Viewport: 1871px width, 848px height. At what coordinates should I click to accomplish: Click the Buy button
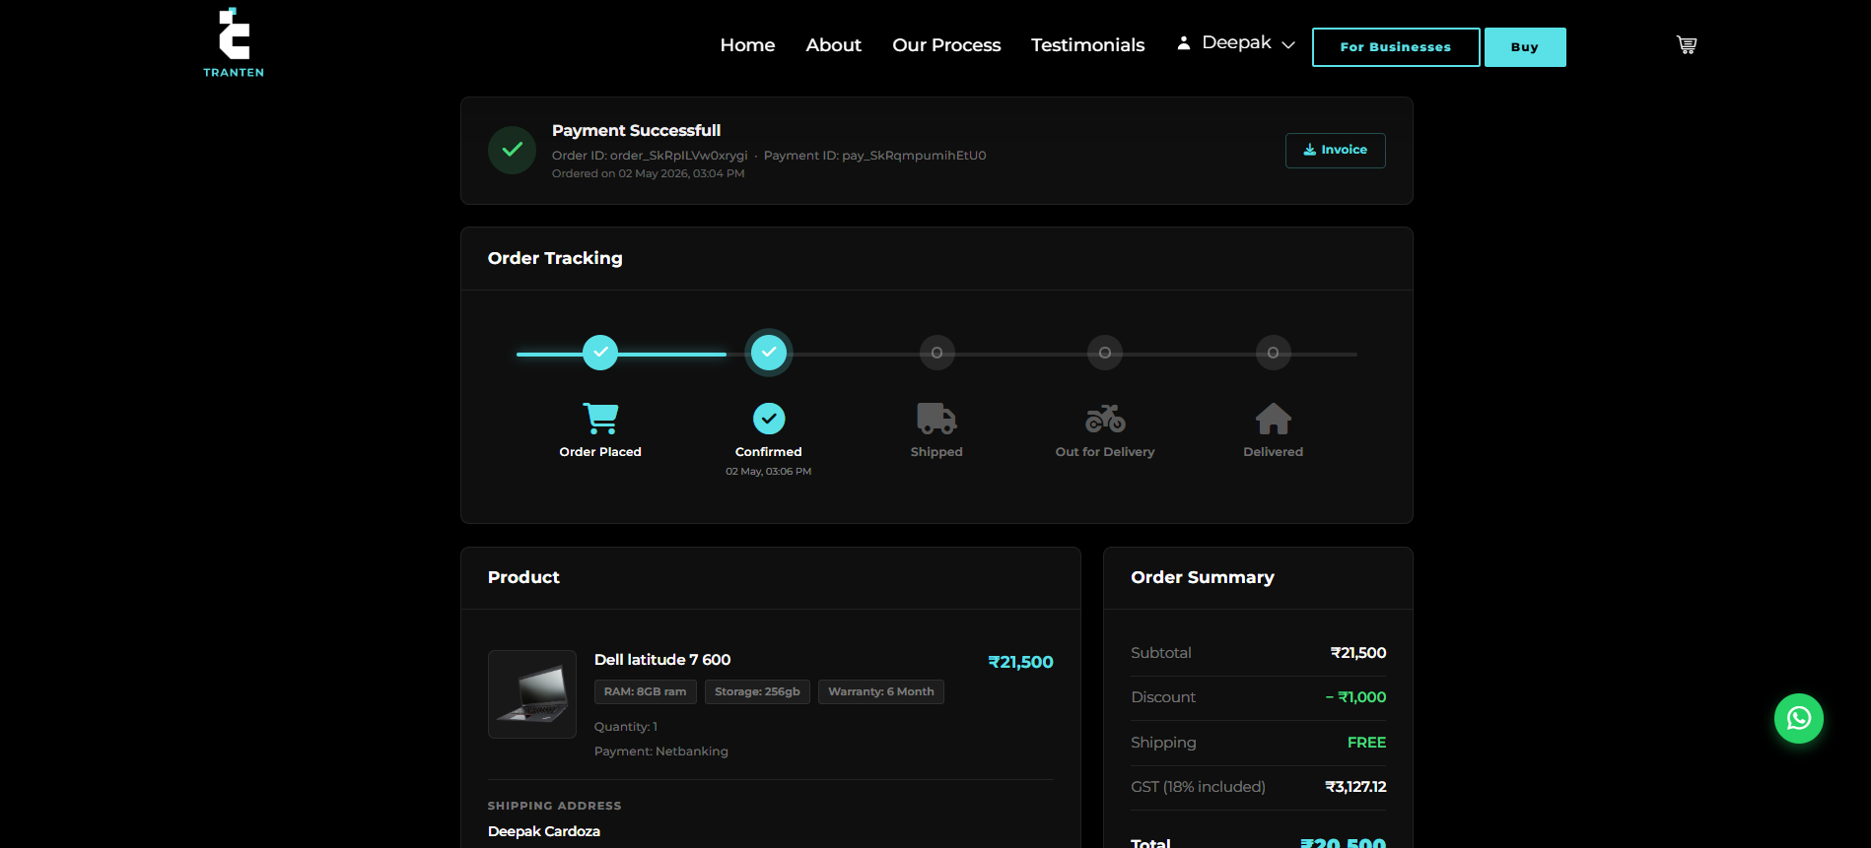1525,47
